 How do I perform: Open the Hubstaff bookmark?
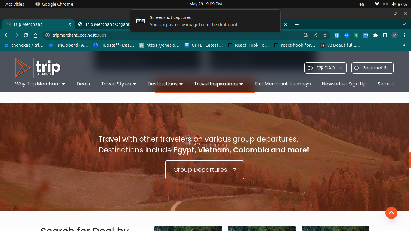[113, 45]
